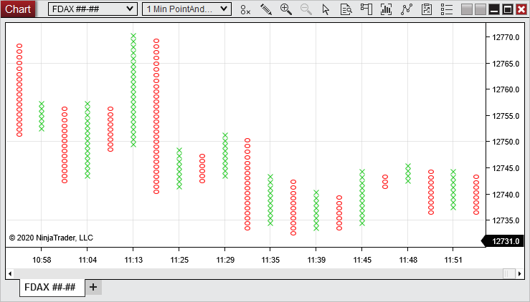This screenshot has height=302, width=530.
Task: Click the greyed Zoom Out magnifier
Action: (x=306, y=9)
